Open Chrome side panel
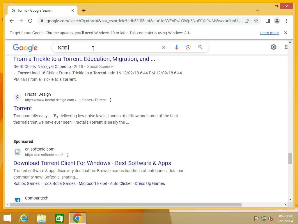Image resolution: width=298 pixels, height=224 pixels. point(268,21)
